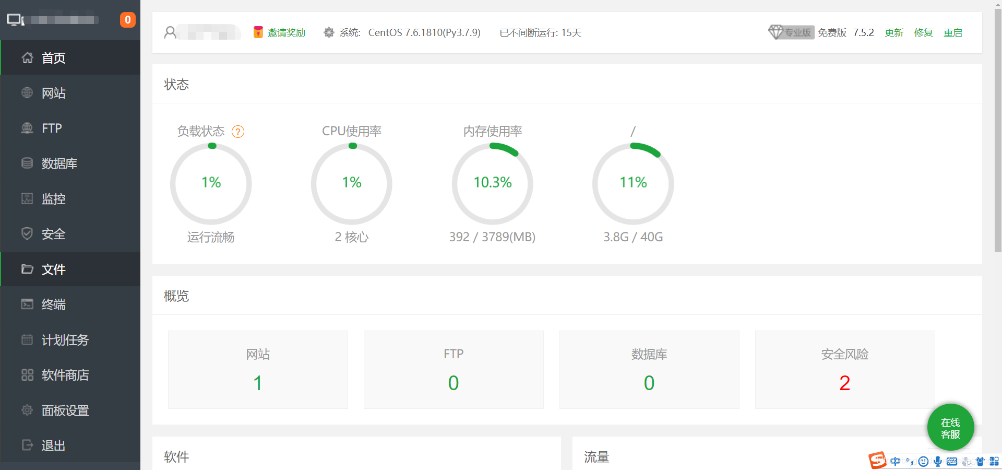Click the exit icon for 退出
Screen dimensions: 1002x470
27,445
